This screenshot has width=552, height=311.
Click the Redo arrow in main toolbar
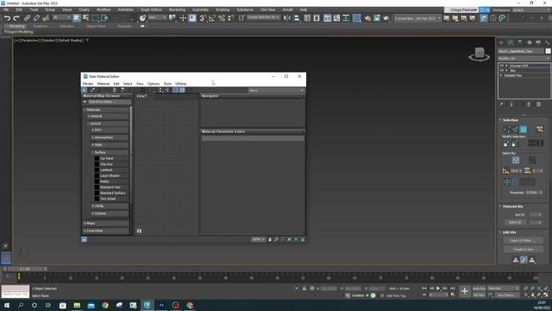click(x=16, y=18)
